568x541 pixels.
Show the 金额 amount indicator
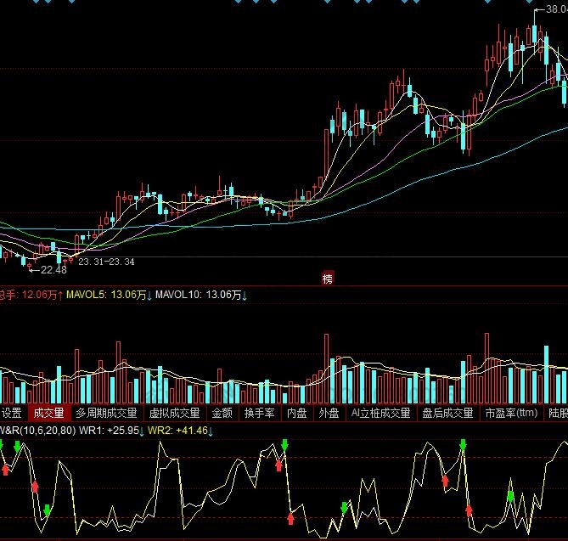click(222, 414)
